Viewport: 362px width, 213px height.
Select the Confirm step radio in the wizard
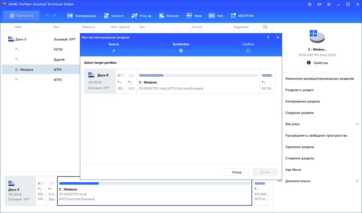[248, 50]
